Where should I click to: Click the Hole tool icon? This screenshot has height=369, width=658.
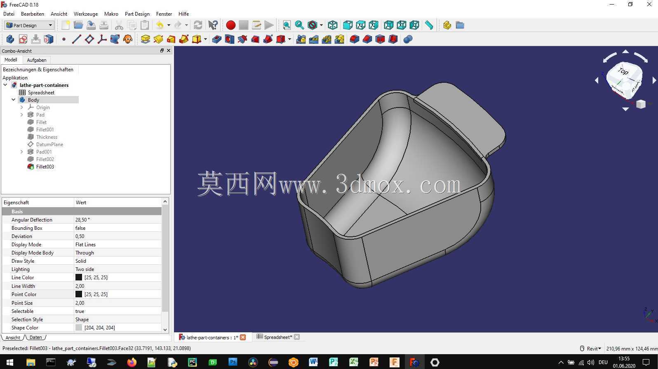230,39
